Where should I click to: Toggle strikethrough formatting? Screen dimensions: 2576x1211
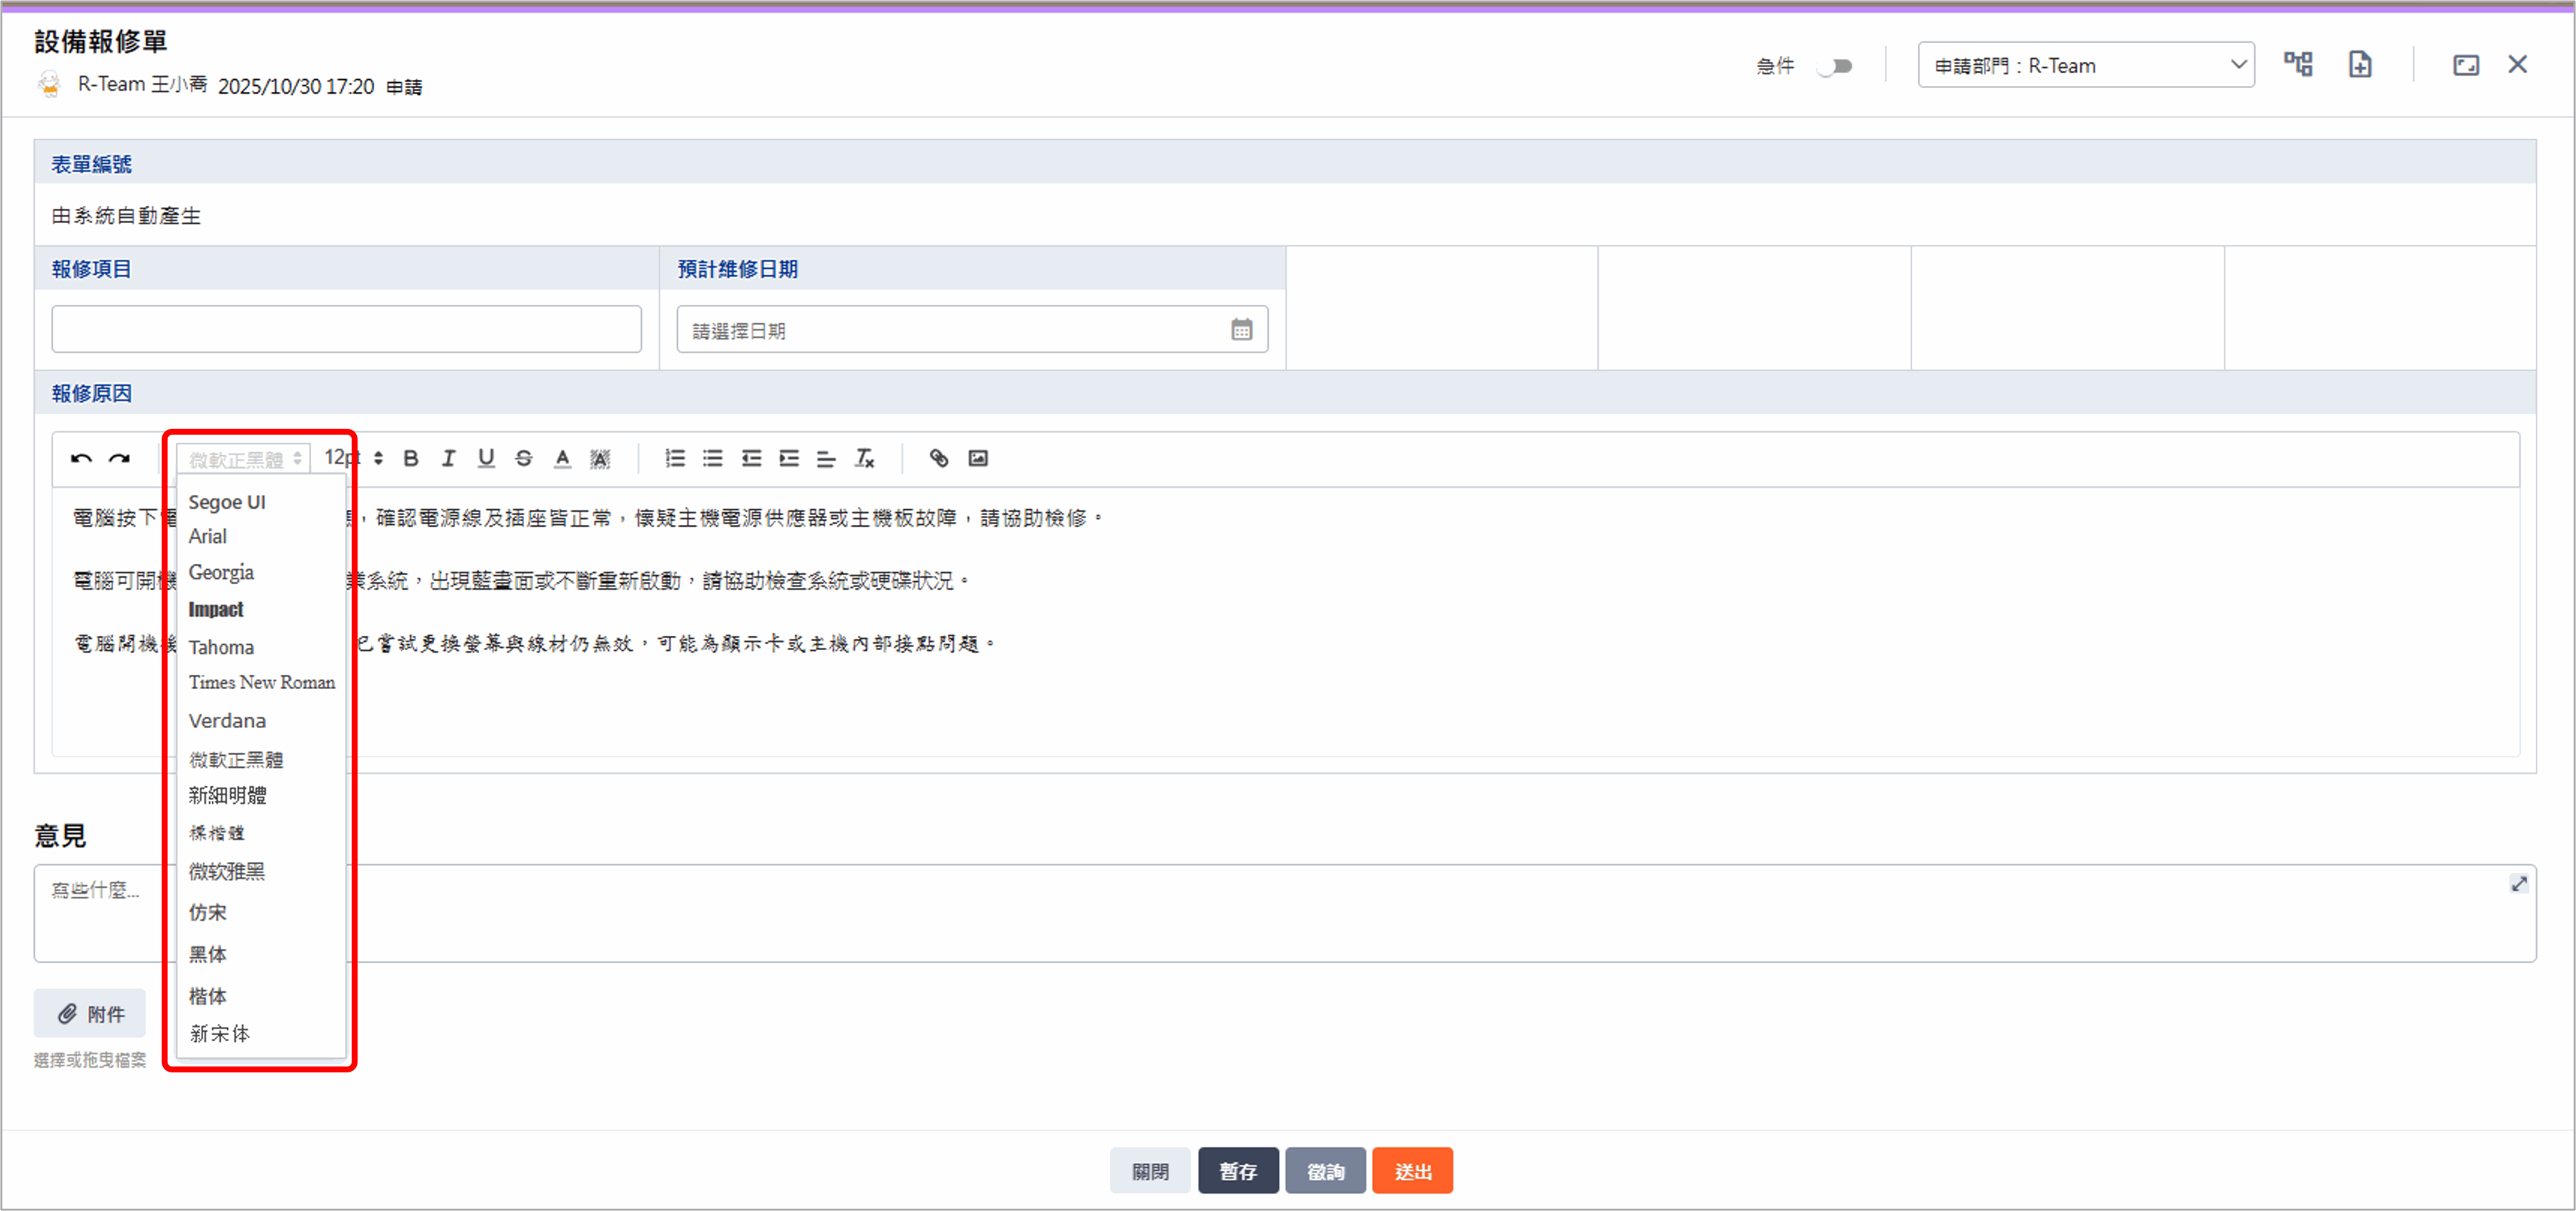[x=524, y=458]
